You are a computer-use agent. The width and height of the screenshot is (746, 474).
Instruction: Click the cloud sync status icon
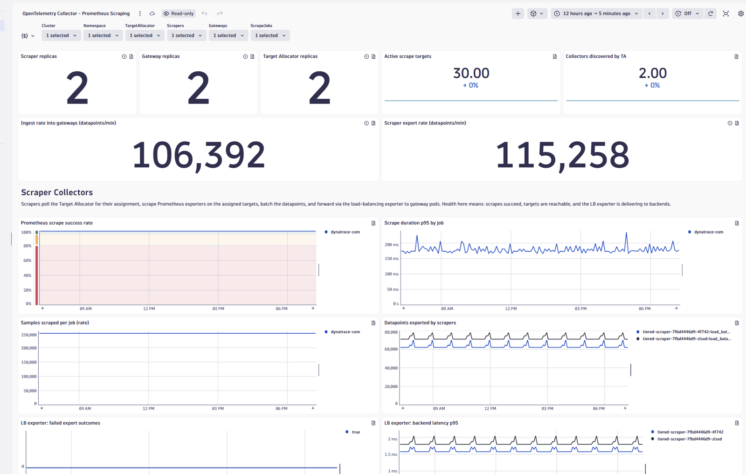(x=152, y=14)
